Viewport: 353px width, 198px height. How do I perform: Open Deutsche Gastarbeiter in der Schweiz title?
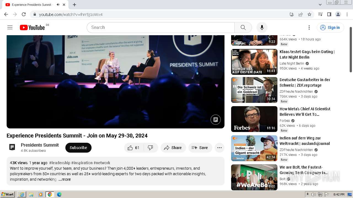tap(305, 82)
